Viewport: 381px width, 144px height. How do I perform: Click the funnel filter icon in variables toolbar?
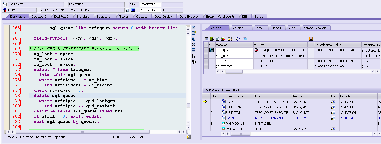[245, 39]
